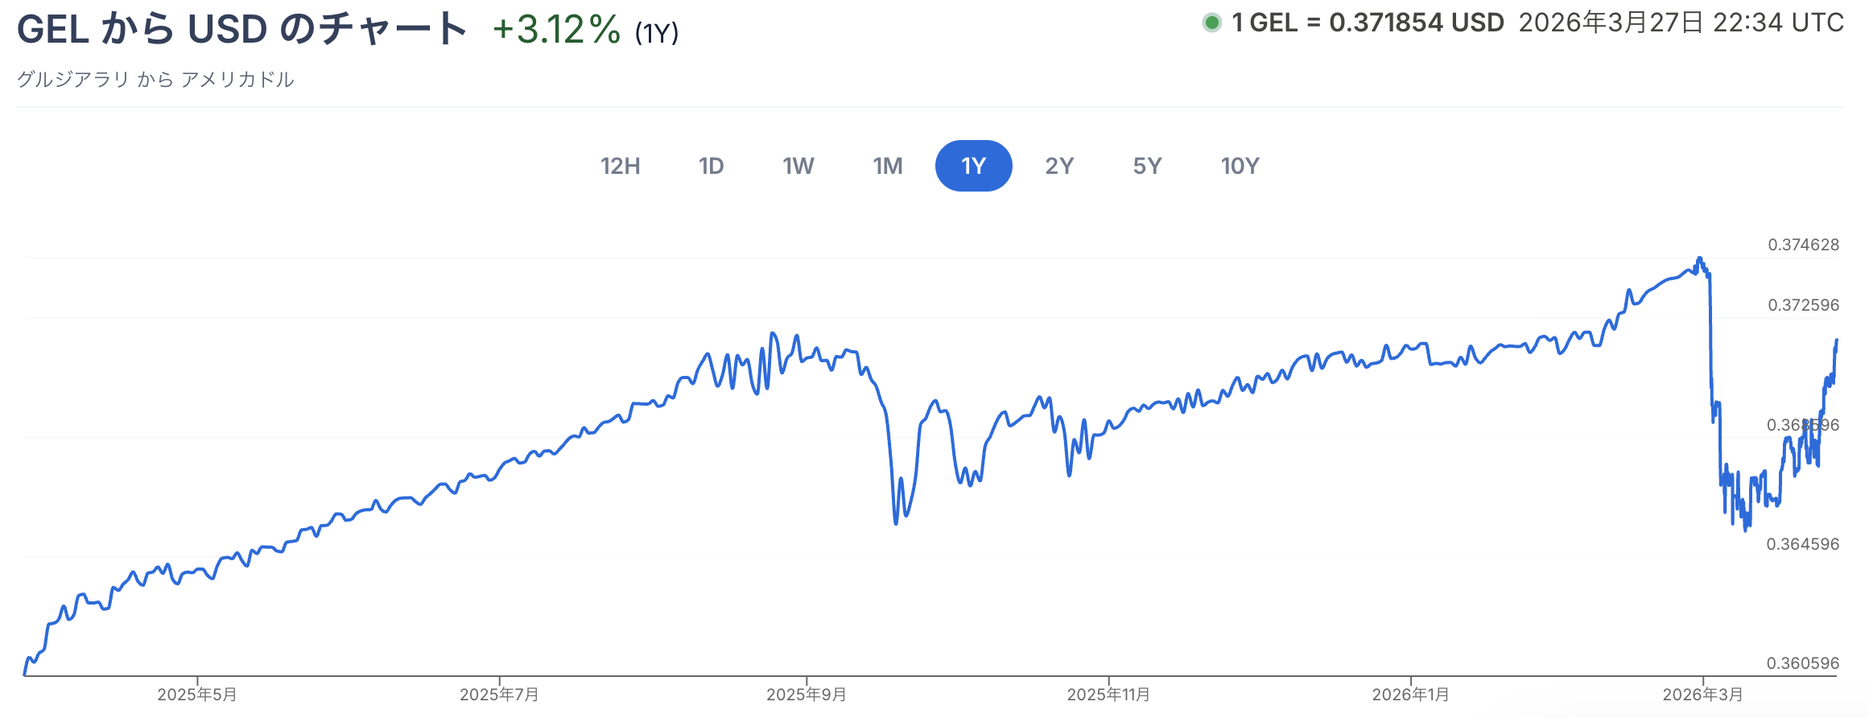Screen dimensions: 1869x718
Task: Click the active 1Y range button
Action: pos(973,166)
